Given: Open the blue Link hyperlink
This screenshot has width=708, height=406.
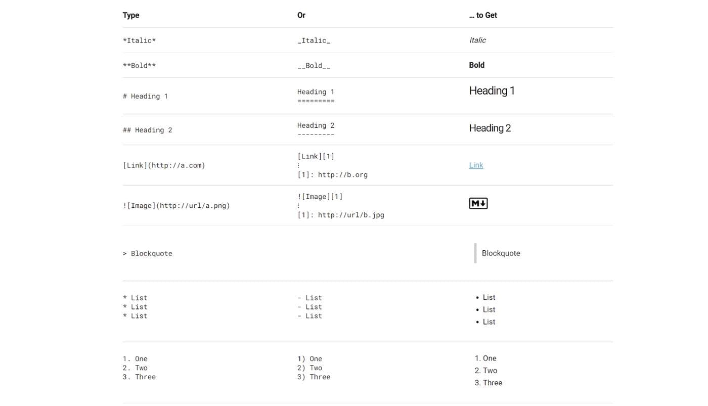Looking at the screenshot, I should pos(476,165).
